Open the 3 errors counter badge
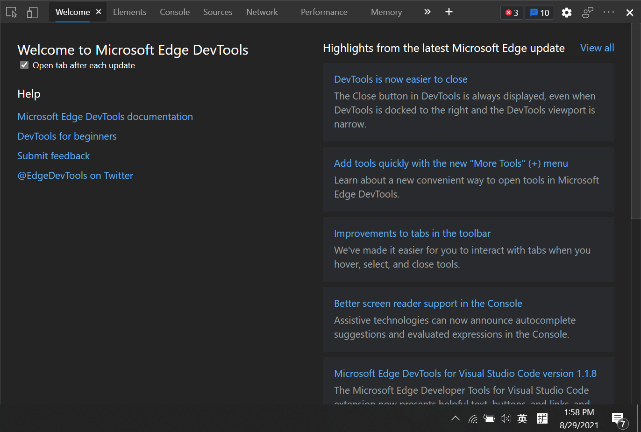Viewport: 641px width, 432px height. coord(512,13)
